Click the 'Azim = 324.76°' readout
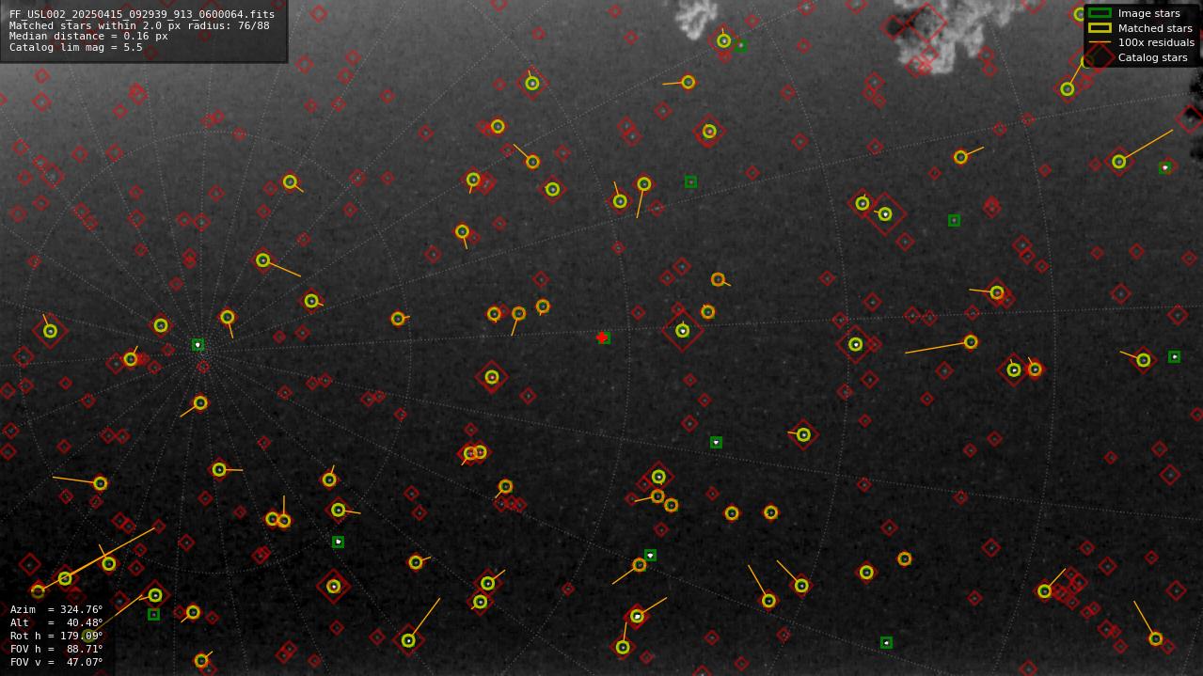The height and width of the screenshot is (676, 1203). coord(56,610)
